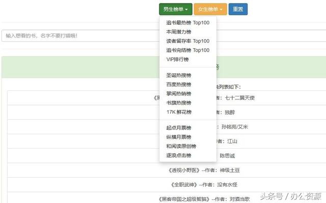This screenshot has height=203, width=326.
Task: Select 追书最热榜 Top100 from menu
Action: 187,23
